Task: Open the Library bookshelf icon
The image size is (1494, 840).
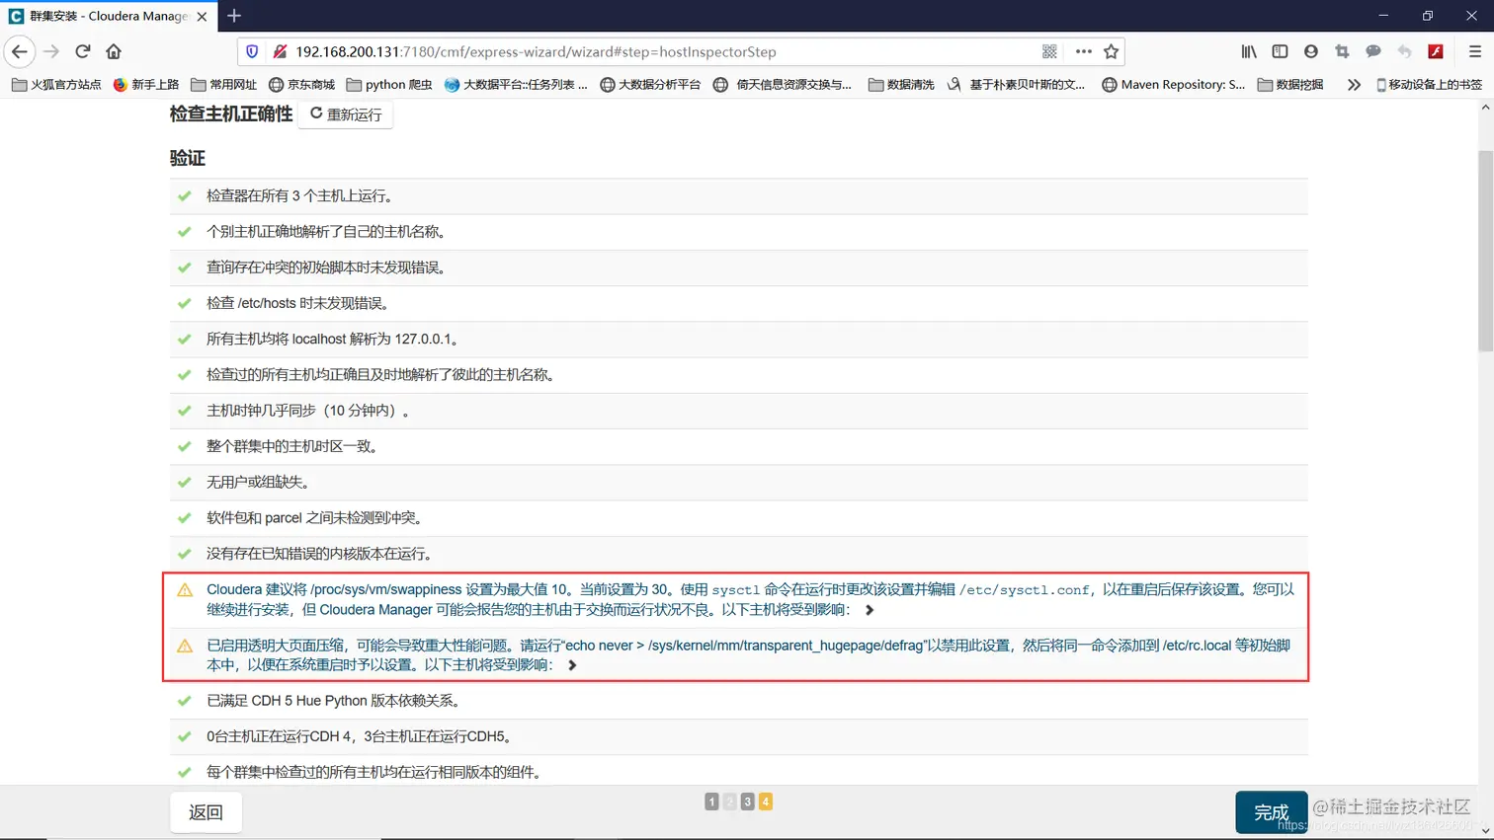Action: 1249,51
